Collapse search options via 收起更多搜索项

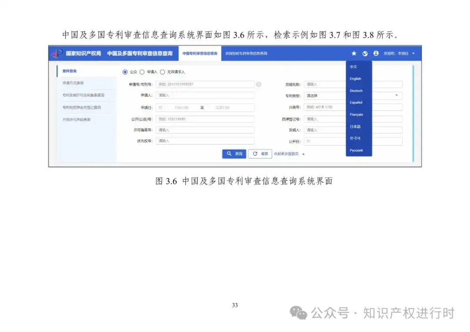pyautogui.click(x=289, y=154)
